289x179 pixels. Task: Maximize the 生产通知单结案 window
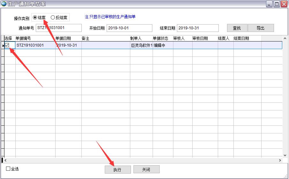click(x=277, y=4)
